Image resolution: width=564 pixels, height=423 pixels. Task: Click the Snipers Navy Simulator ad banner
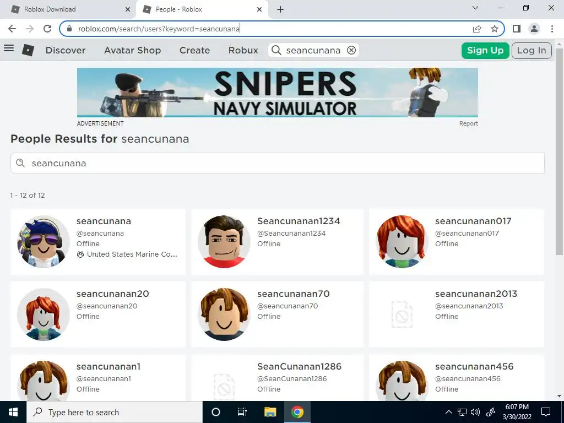pos(278,93)
